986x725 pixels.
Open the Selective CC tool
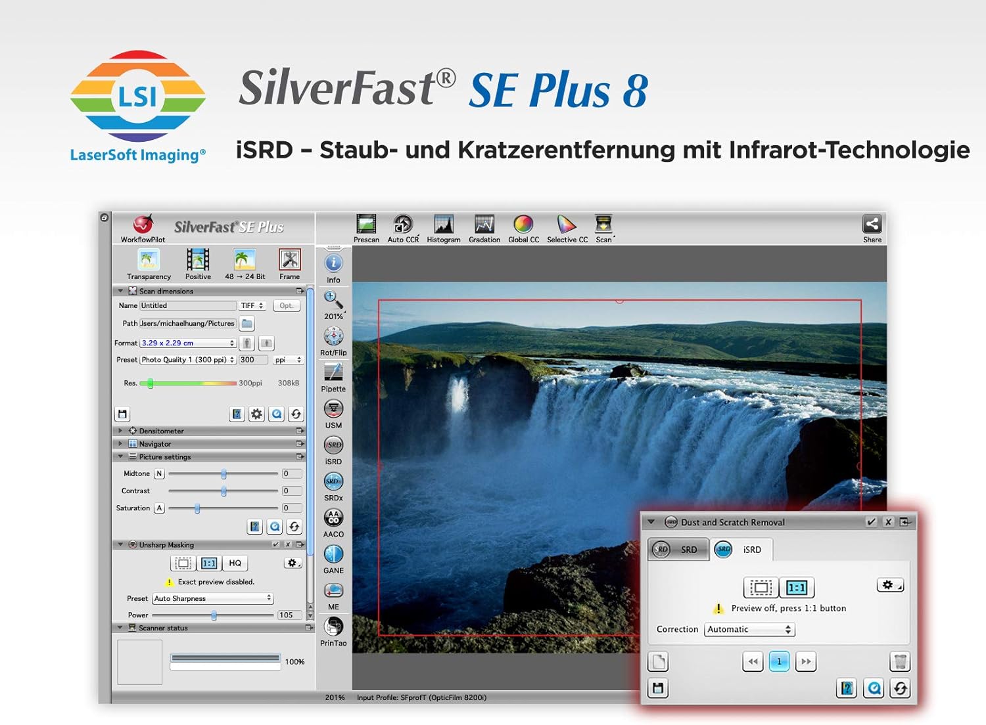point(567,229)
